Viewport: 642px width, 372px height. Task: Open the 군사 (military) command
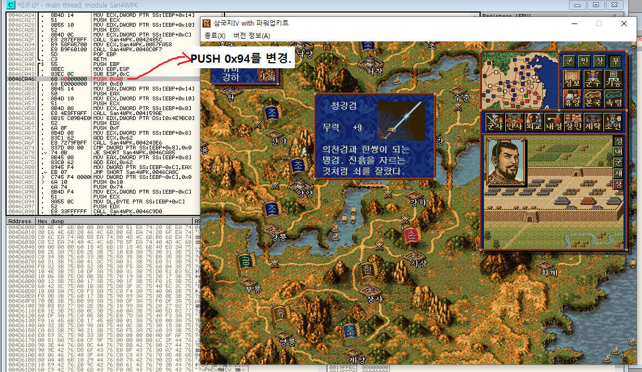pyautogui.click(x=494, y=122)
